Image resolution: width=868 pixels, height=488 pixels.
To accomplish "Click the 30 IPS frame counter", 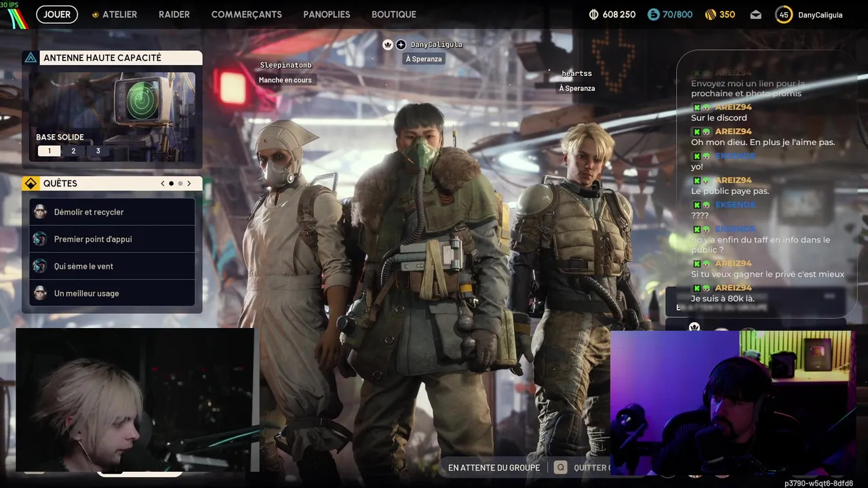I will (9, 5).
